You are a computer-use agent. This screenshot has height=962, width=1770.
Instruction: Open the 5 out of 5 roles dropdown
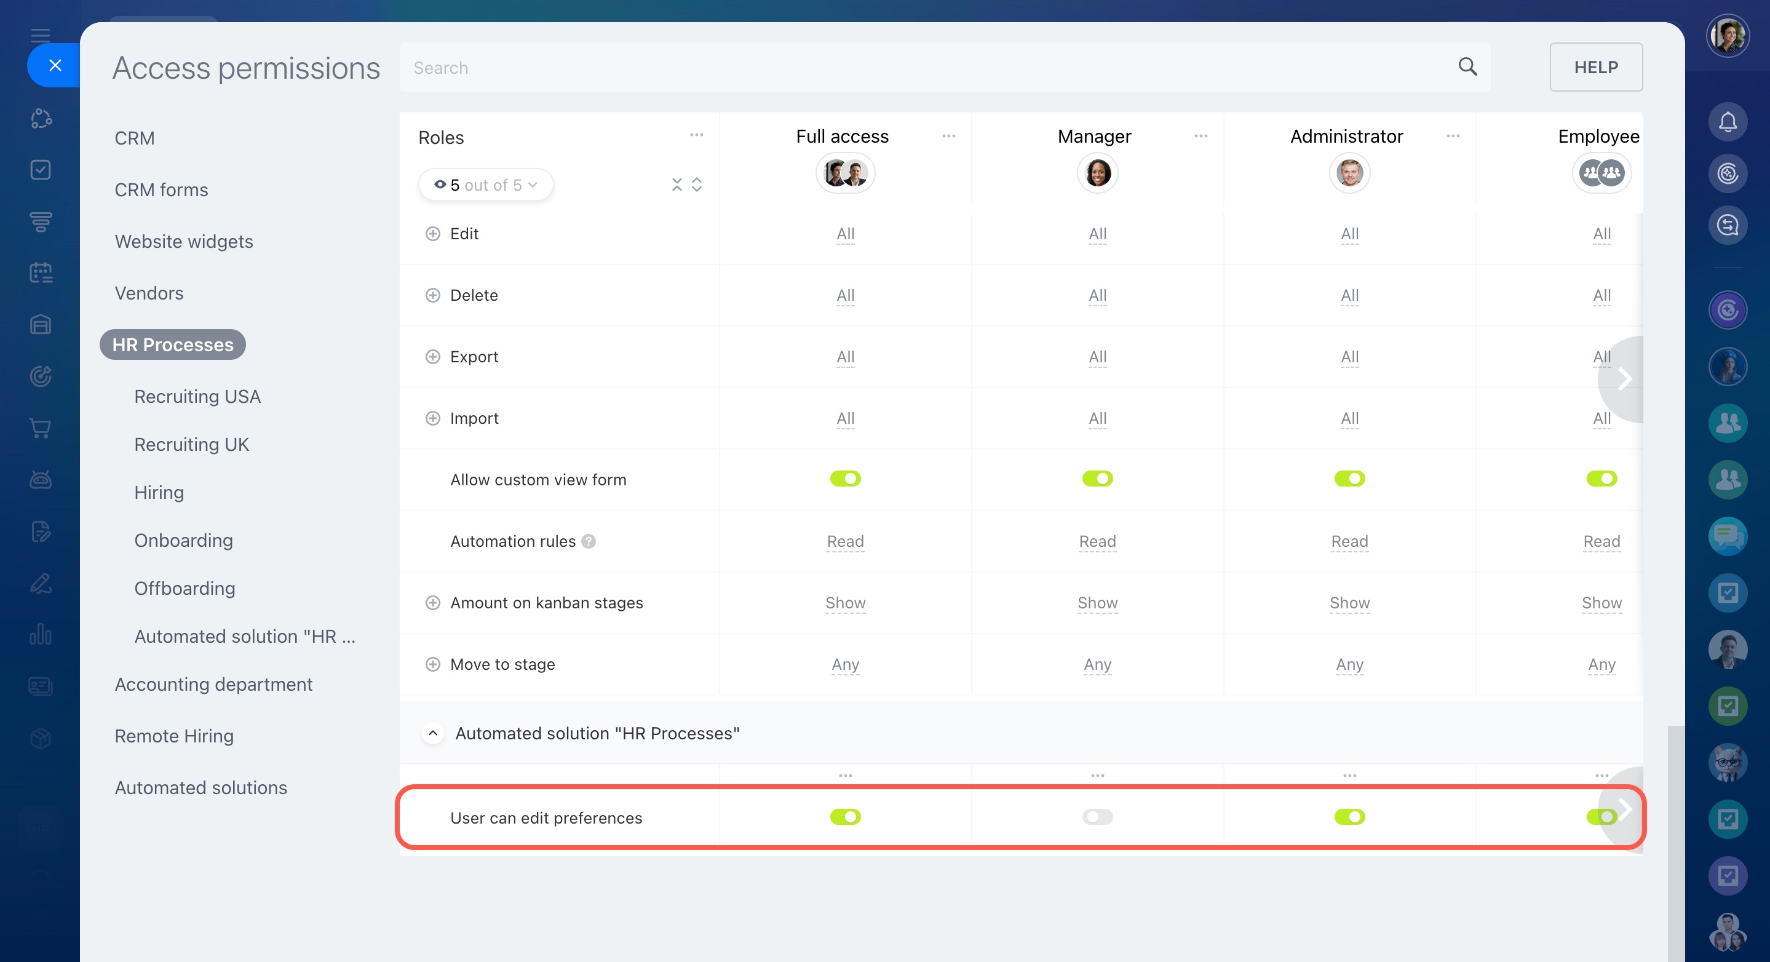pos(485,185)
